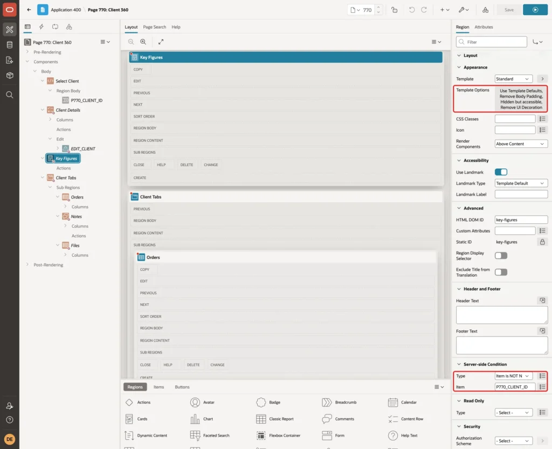Click the Save button
This screenshot has width=552, height=449.
pyautogui.click(x=509, y=10)
